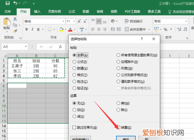This screenshot has height=140, width=194.
Task: Click decrease indent icon
Action: pos(113,29)
